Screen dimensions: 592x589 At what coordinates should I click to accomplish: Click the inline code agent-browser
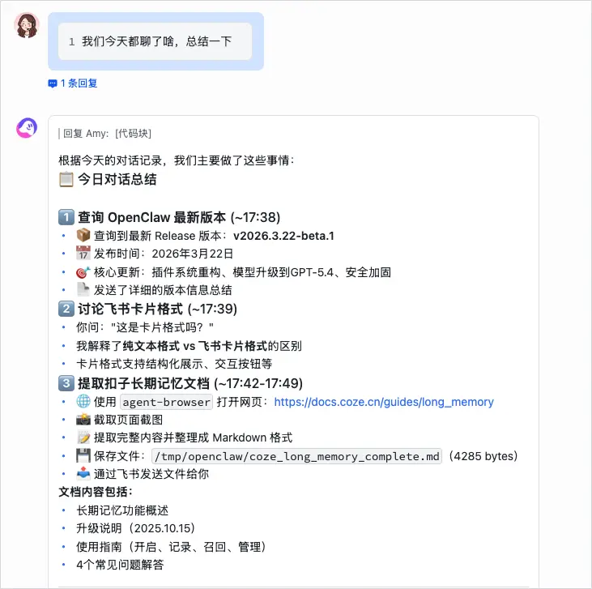[x=167, y=402]
